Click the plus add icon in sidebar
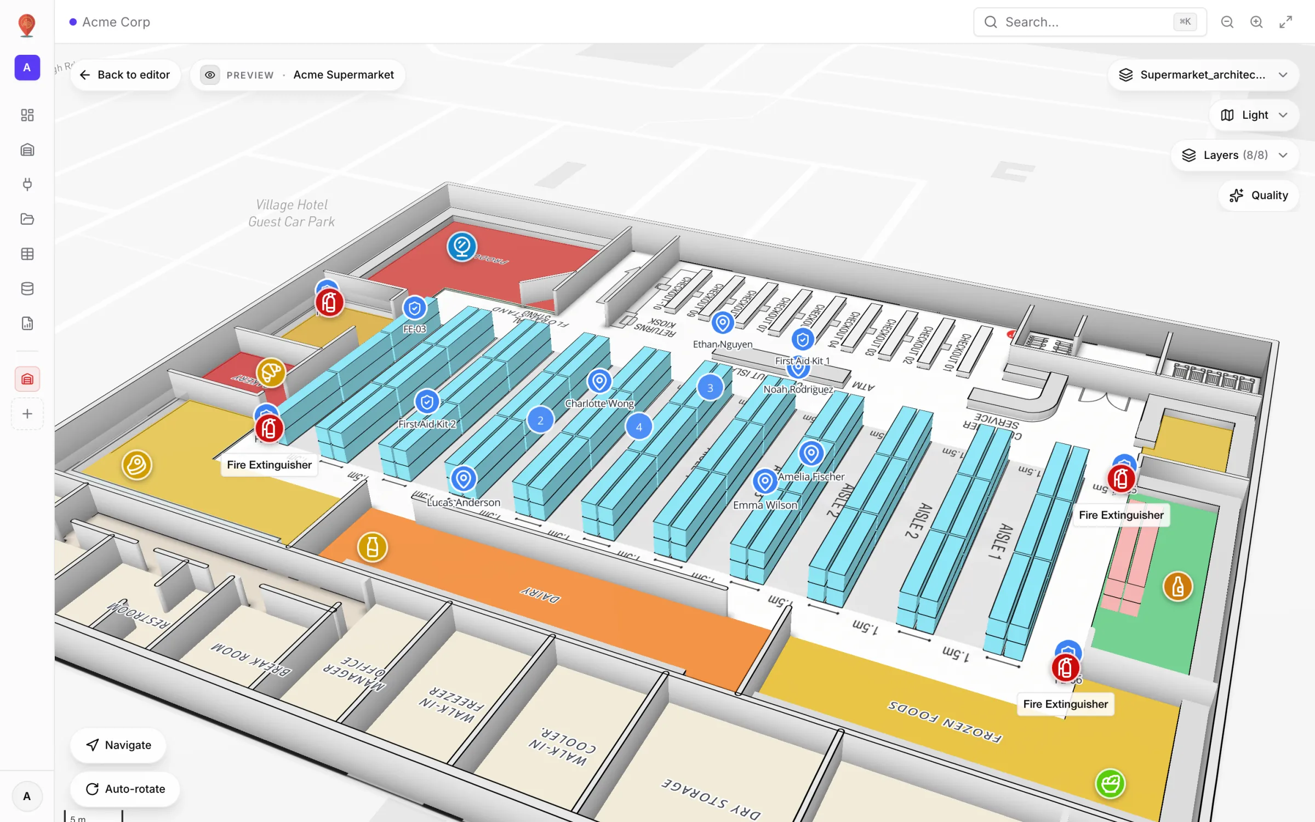The height and width of the screenshot is (822, 1315). click(x=27, y=414)
